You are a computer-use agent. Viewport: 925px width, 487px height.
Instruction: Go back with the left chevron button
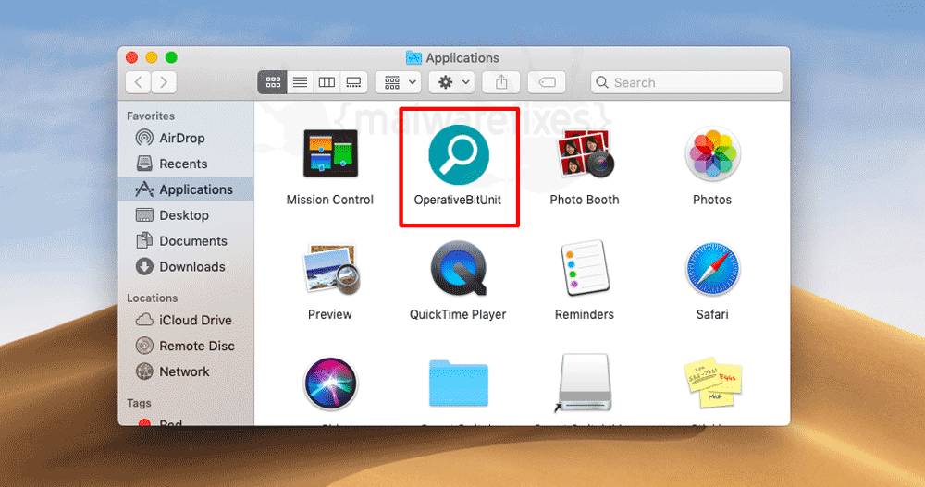138,82
